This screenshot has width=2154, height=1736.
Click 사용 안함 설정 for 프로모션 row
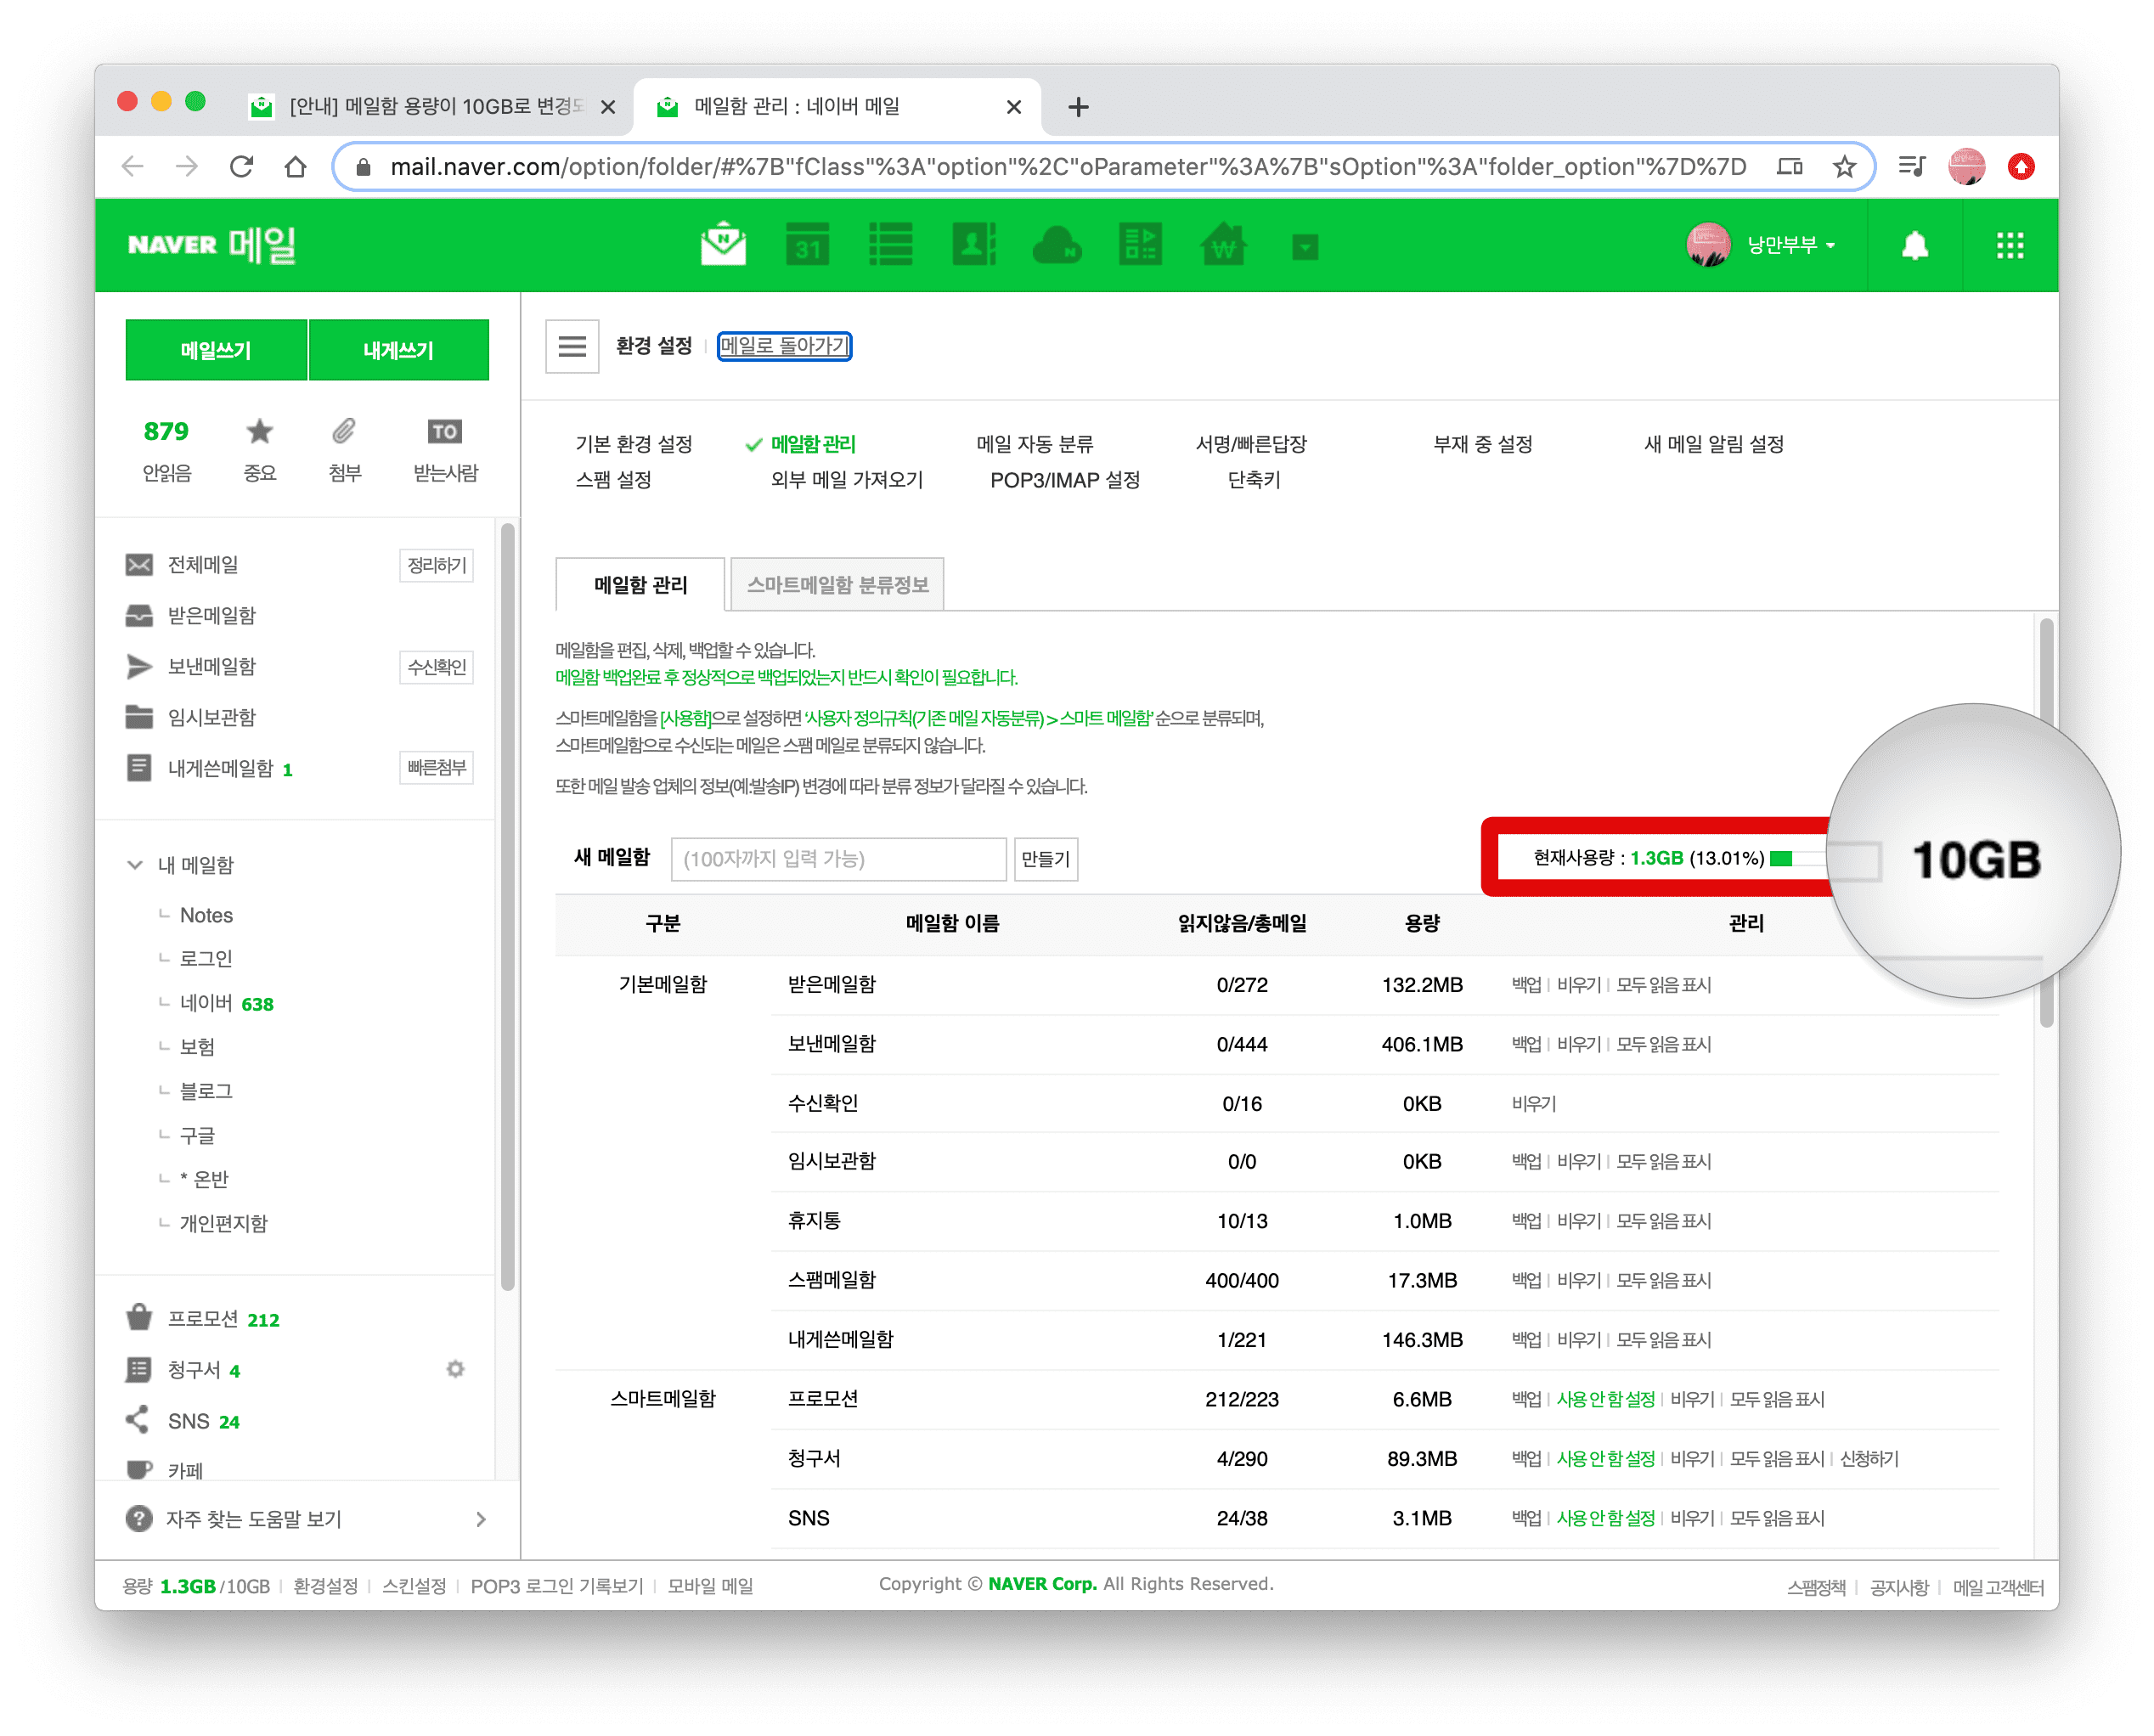point(1605,1399)
